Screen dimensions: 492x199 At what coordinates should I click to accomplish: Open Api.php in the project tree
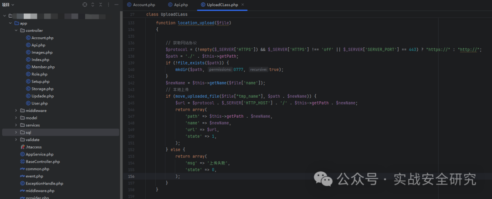point(38,45)
